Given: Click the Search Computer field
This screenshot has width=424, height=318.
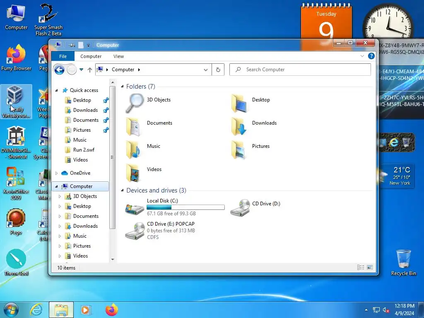Looking at the screenshot, I should click(300, 70).
